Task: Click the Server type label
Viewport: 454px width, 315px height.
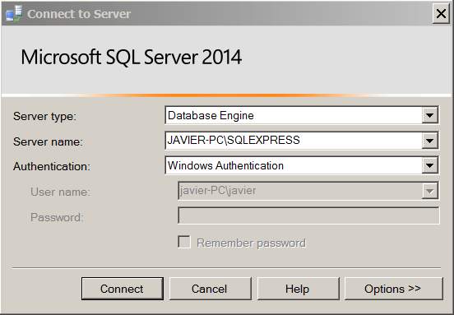Action: [44, 117]
